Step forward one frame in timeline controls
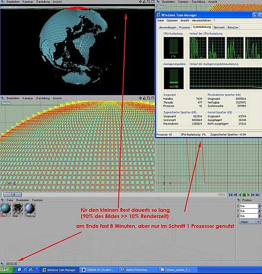 253,195
